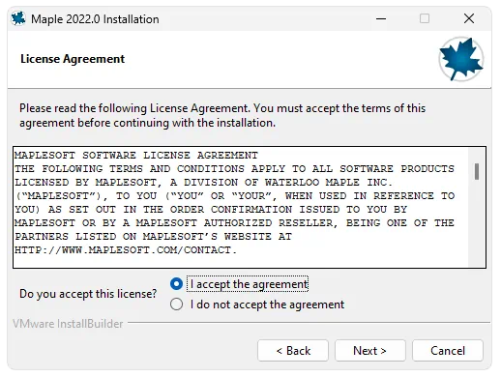
Task: Click the Maplesoft contact URL in license text
Action: [x=126, y=250]
